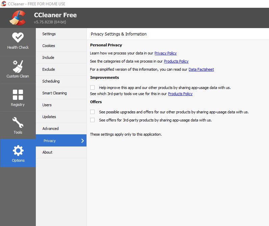Open the Privacy Policy link
Viewport: 269px width, 226px height.
pyautogui.click(x=165, y=53)
